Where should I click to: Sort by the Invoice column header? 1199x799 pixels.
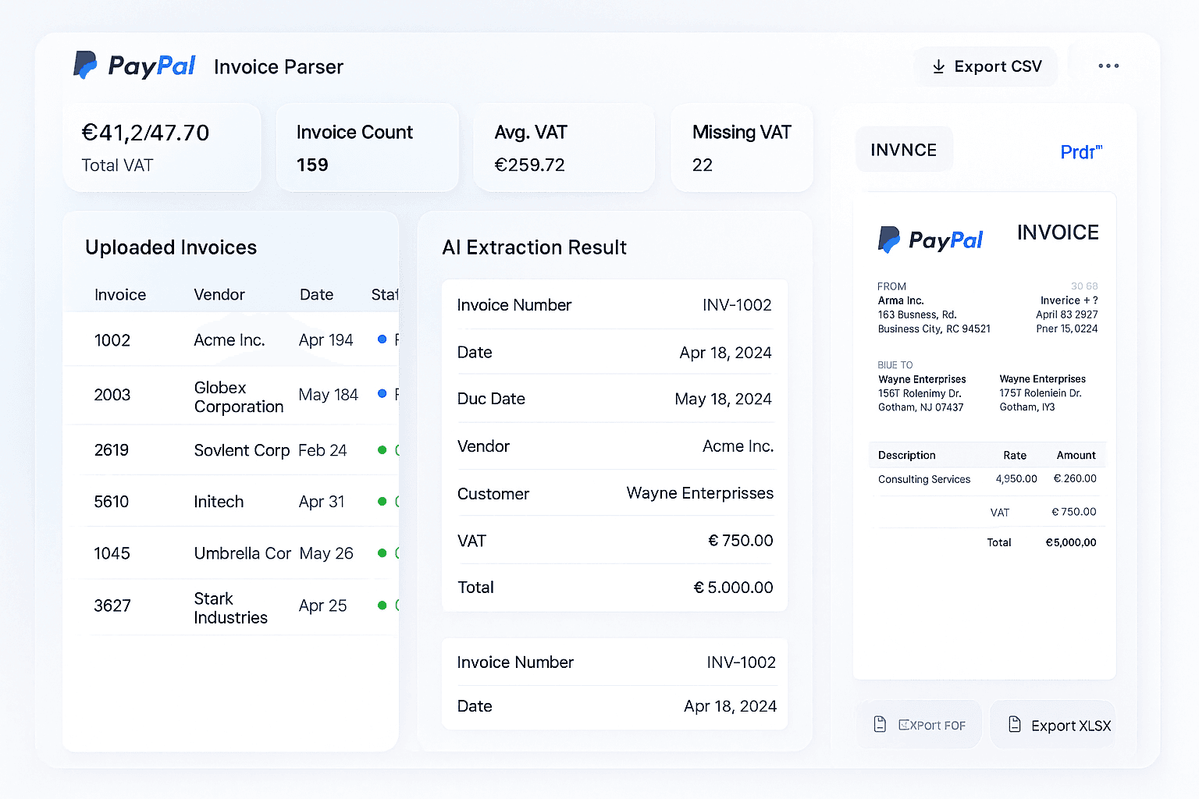[x=120, y=294]
